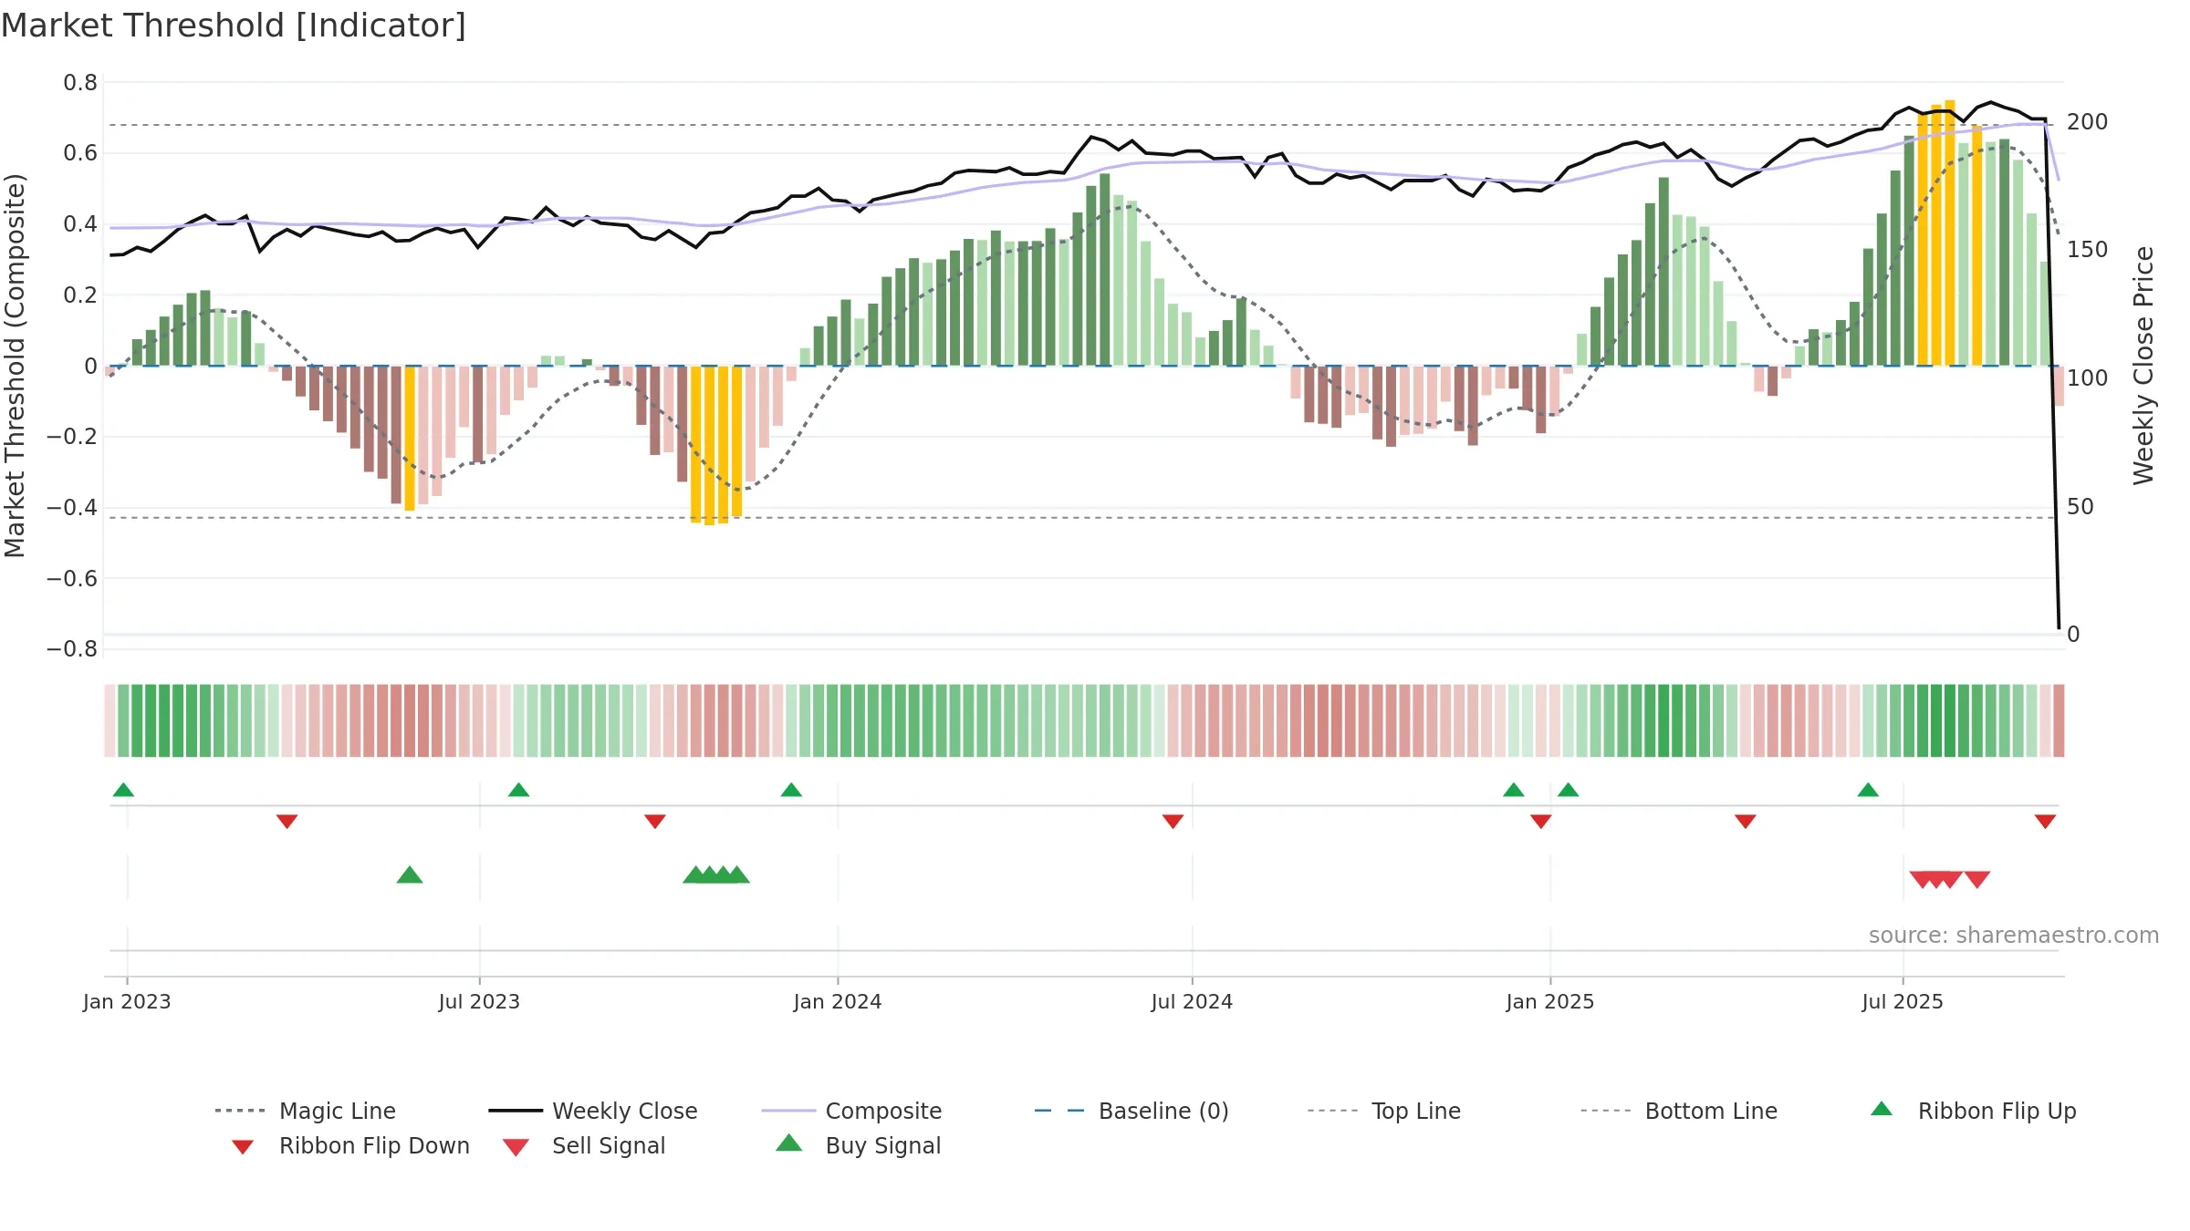Toggle Ribbon Flip Up legend entry
Image resolution: width=2190 pixels, height=1231 pixels.
click(1973, 1111)
